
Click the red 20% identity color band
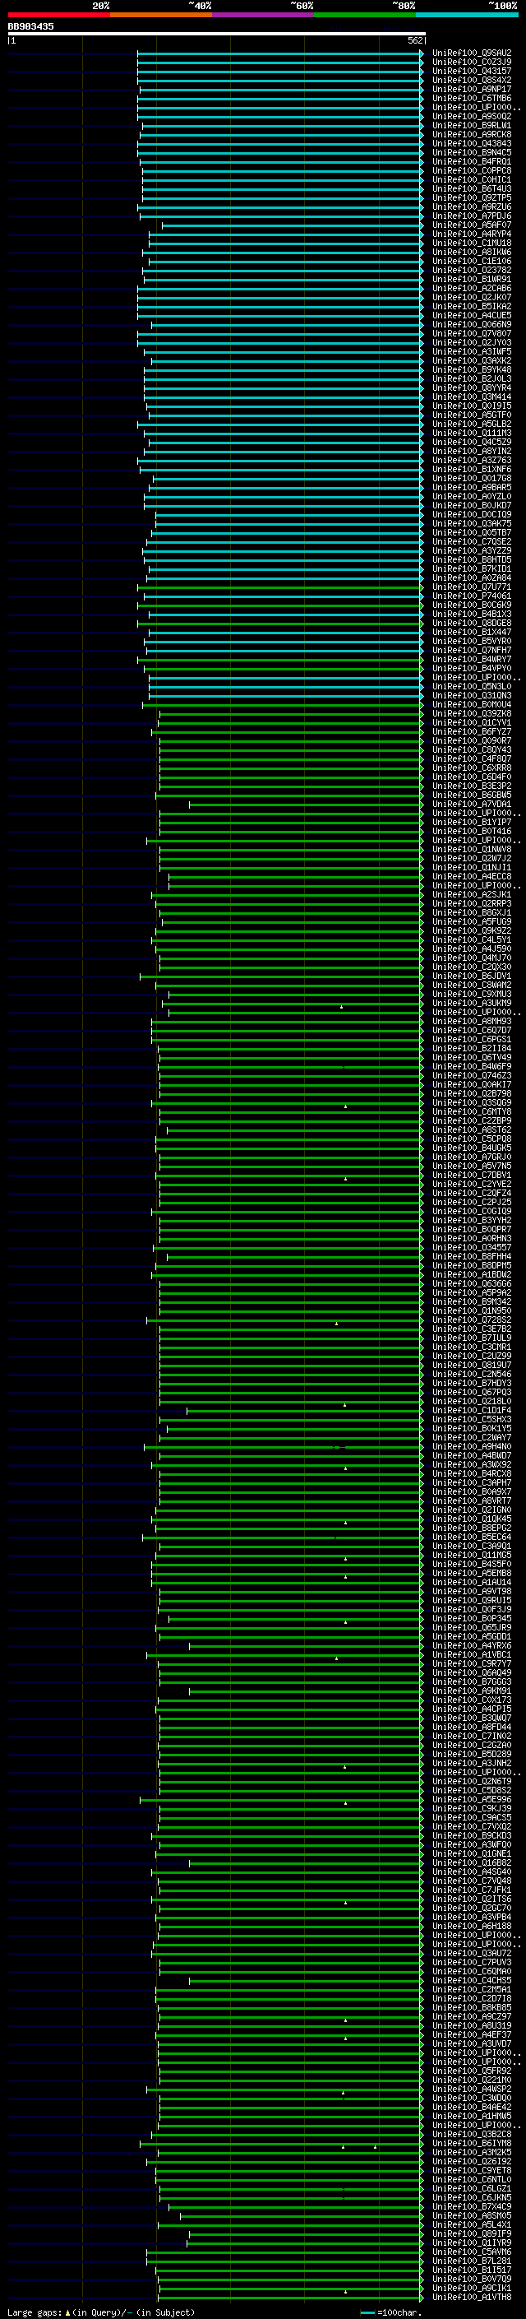[x=58, y=15]
